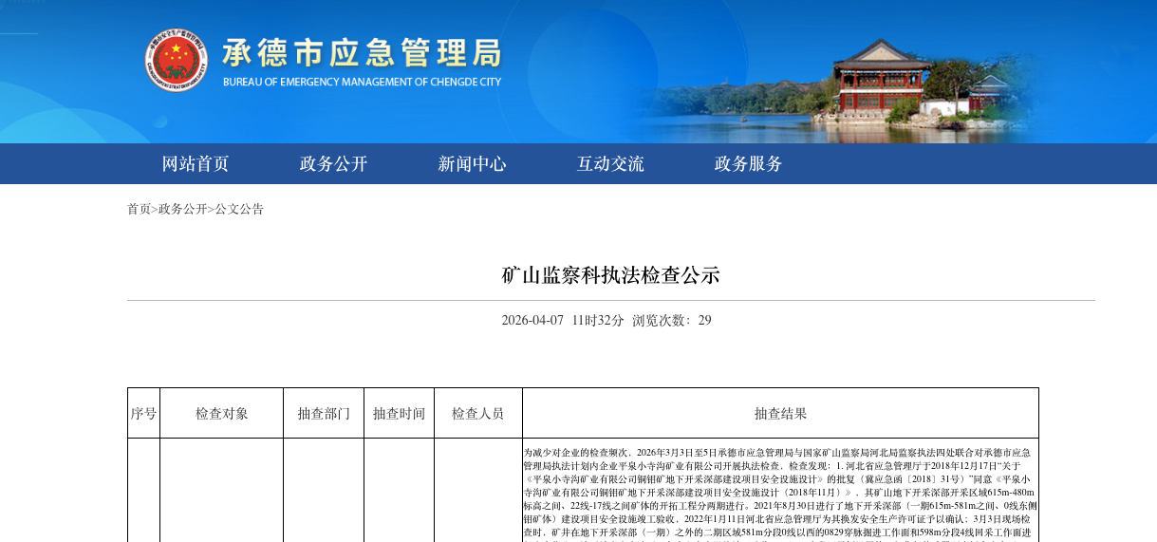Click the 首页 breadcrumb link
This screenshot has height=542, width=1157.
click(x=139, y=209)
